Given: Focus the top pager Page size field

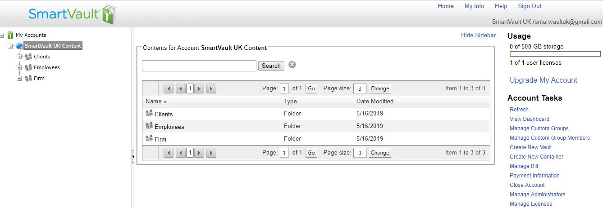Looking at the screenshot, I should click(x=360, y=89).
